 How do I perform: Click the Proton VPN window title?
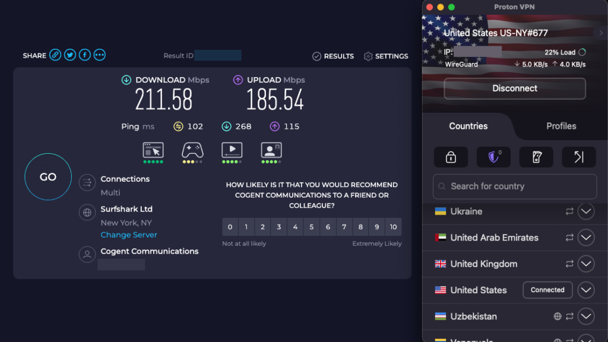point(514,7)
